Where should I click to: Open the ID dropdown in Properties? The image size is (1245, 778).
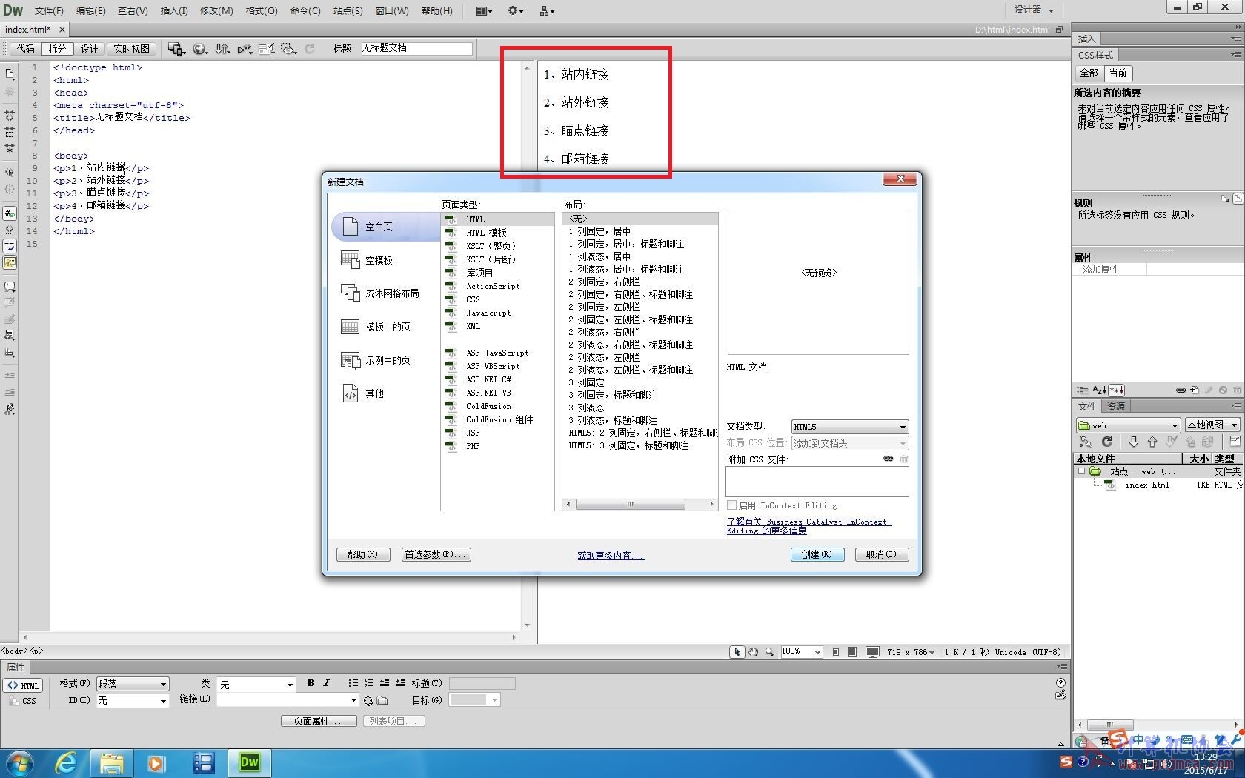133,700
